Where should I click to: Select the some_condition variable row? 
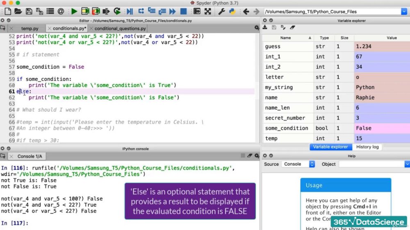pos(336,128)
